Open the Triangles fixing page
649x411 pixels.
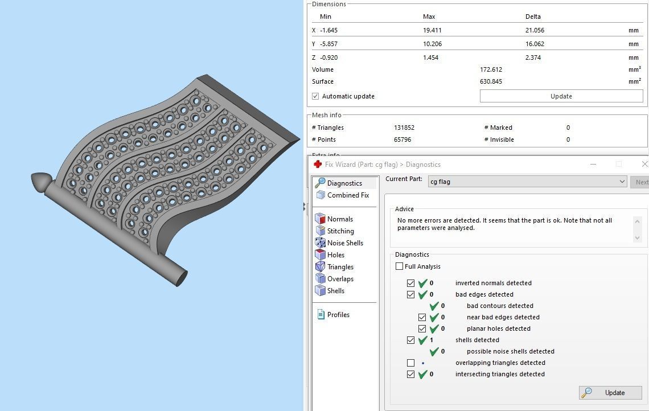(340, 267)
